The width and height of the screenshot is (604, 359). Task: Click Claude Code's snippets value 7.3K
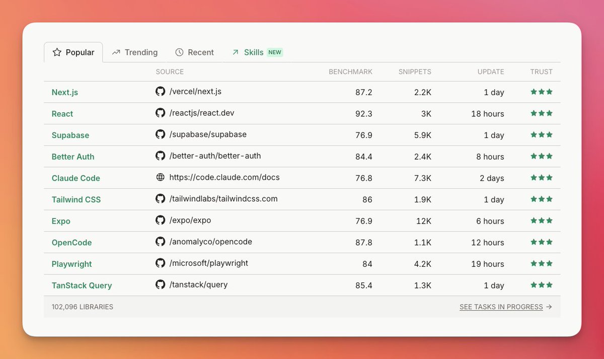[422, 178]
